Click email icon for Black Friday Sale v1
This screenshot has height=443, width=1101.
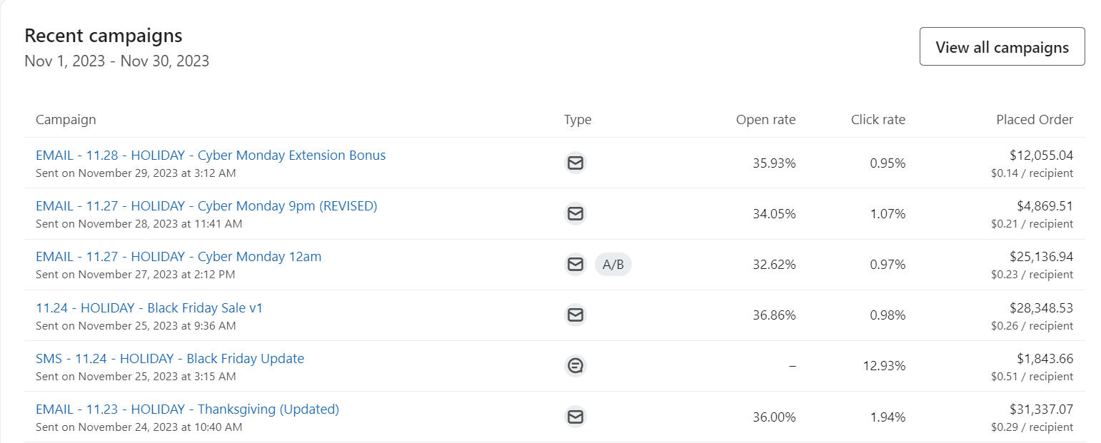575,315
